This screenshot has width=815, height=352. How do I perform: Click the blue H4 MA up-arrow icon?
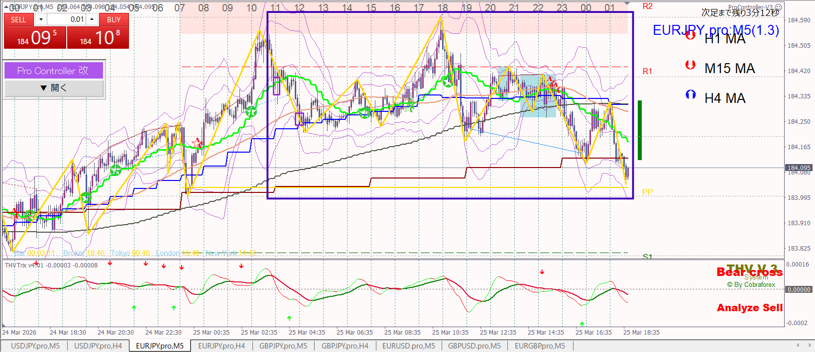690,94
